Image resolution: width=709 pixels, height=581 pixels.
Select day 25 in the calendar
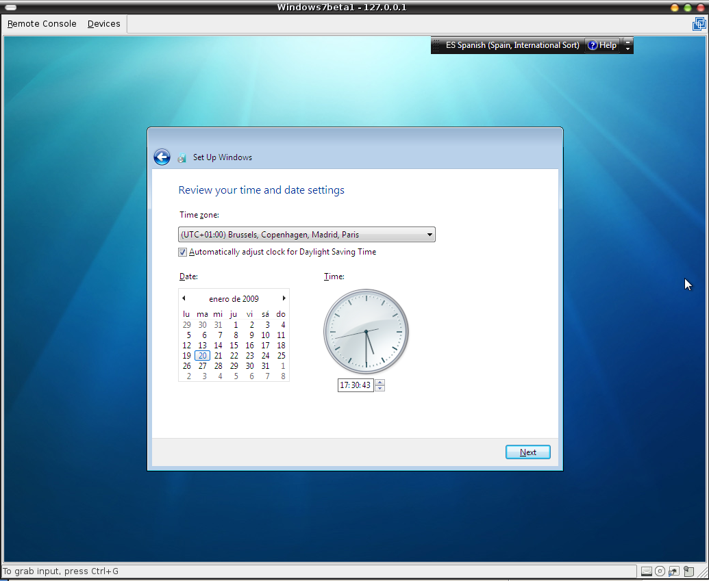282,356
